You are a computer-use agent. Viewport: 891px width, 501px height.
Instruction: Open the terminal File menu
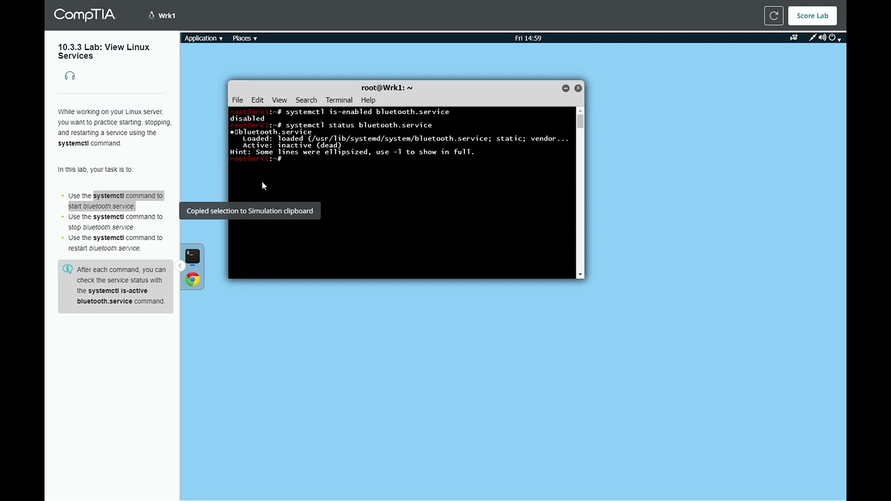click(x=237, y=100)
